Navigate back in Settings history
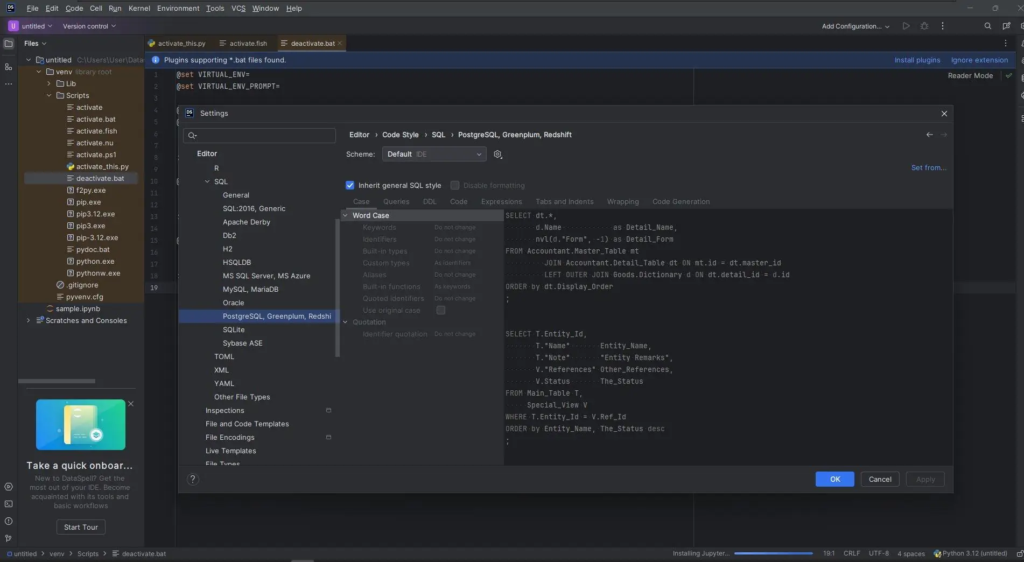The width and height of the screenshot is (1024, 562). tap(929, 135)
